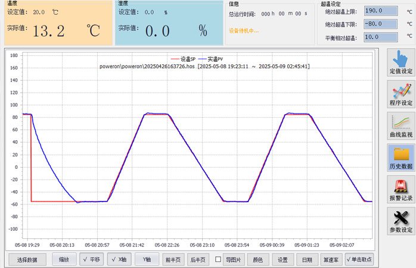
Task: Click the 绝对超温上限 field showing 190.0
Action: (x=380, y=11)
